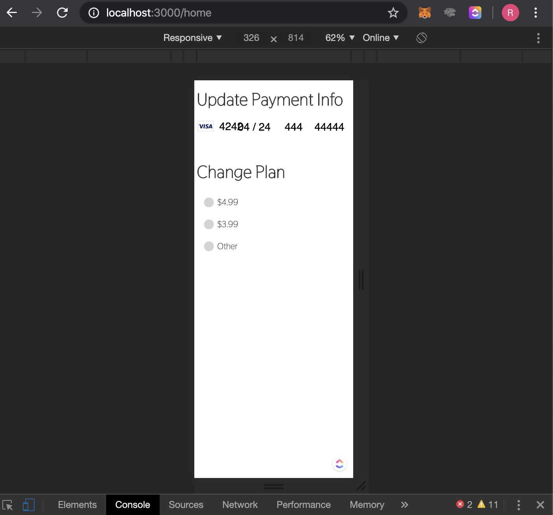
Task: Switch to the Network tab
Action: [240, 505]
